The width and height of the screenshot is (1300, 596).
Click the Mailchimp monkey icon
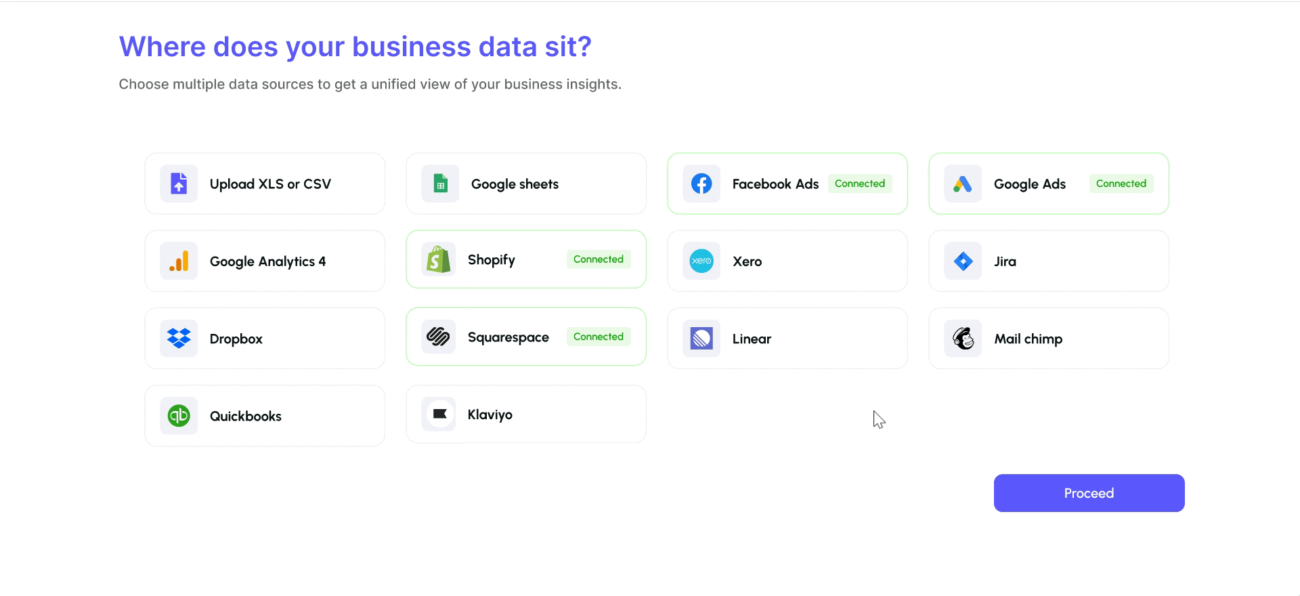pyautogui.click(x=963, y=339)
